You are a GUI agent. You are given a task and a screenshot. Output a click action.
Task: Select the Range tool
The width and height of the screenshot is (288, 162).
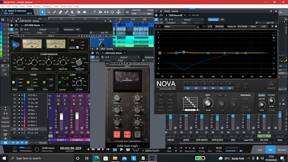point(48,12)
